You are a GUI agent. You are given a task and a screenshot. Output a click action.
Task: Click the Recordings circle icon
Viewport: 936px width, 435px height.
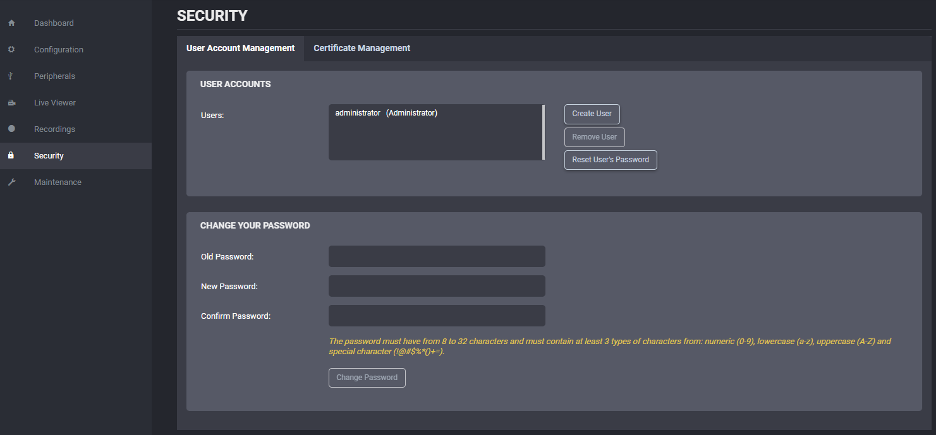point(11,129)
